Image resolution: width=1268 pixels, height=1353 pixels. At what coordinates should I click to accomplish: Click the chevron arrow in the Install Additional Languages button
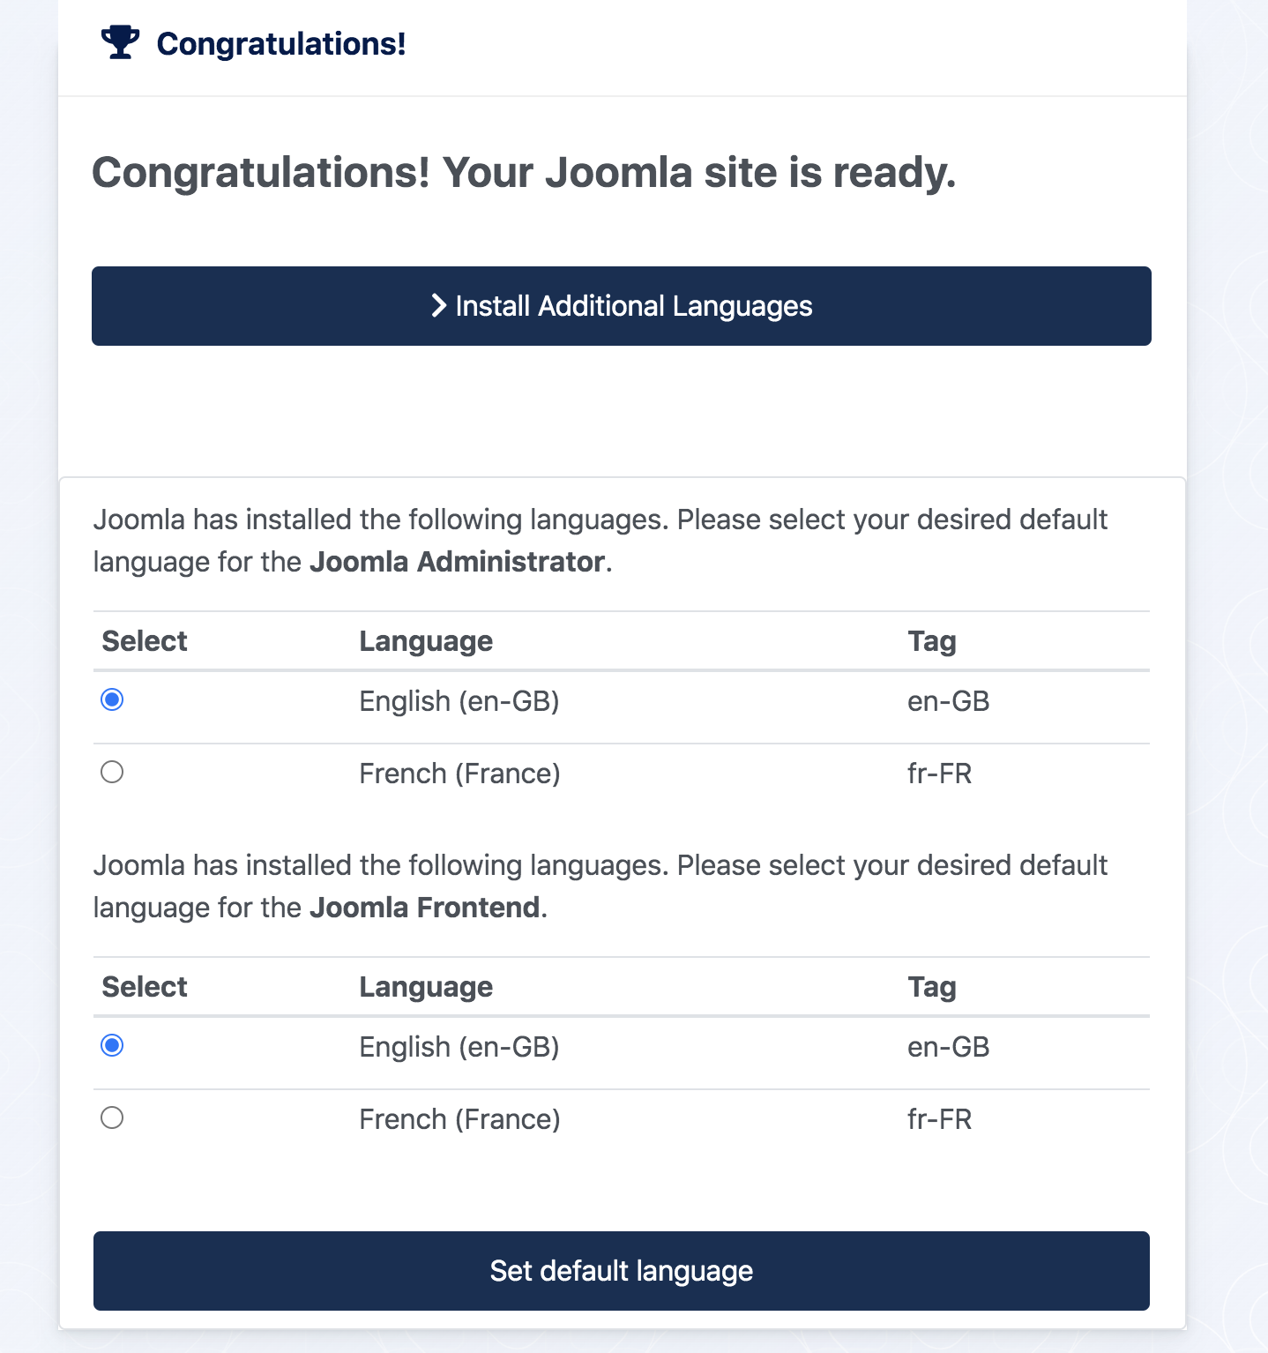coord(438,306)
